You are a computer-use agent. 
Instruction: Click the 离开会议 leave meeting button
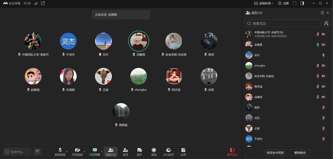point(232,152)
